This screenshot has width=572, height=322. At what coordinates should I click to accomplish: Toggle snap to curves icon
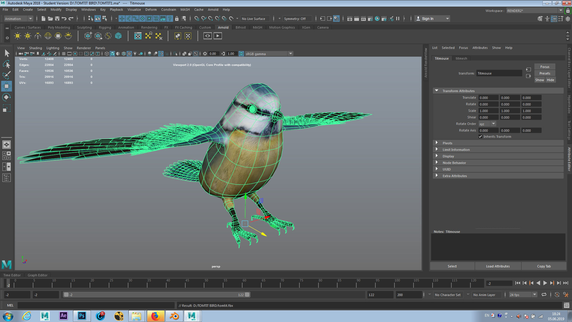[x=204, y=18]
